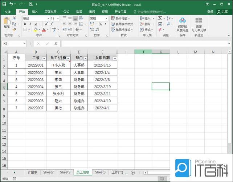The height and width of the screenshot is (182, 233).
Task: Apply the yellow fill color
Action: tap(36, 29)
